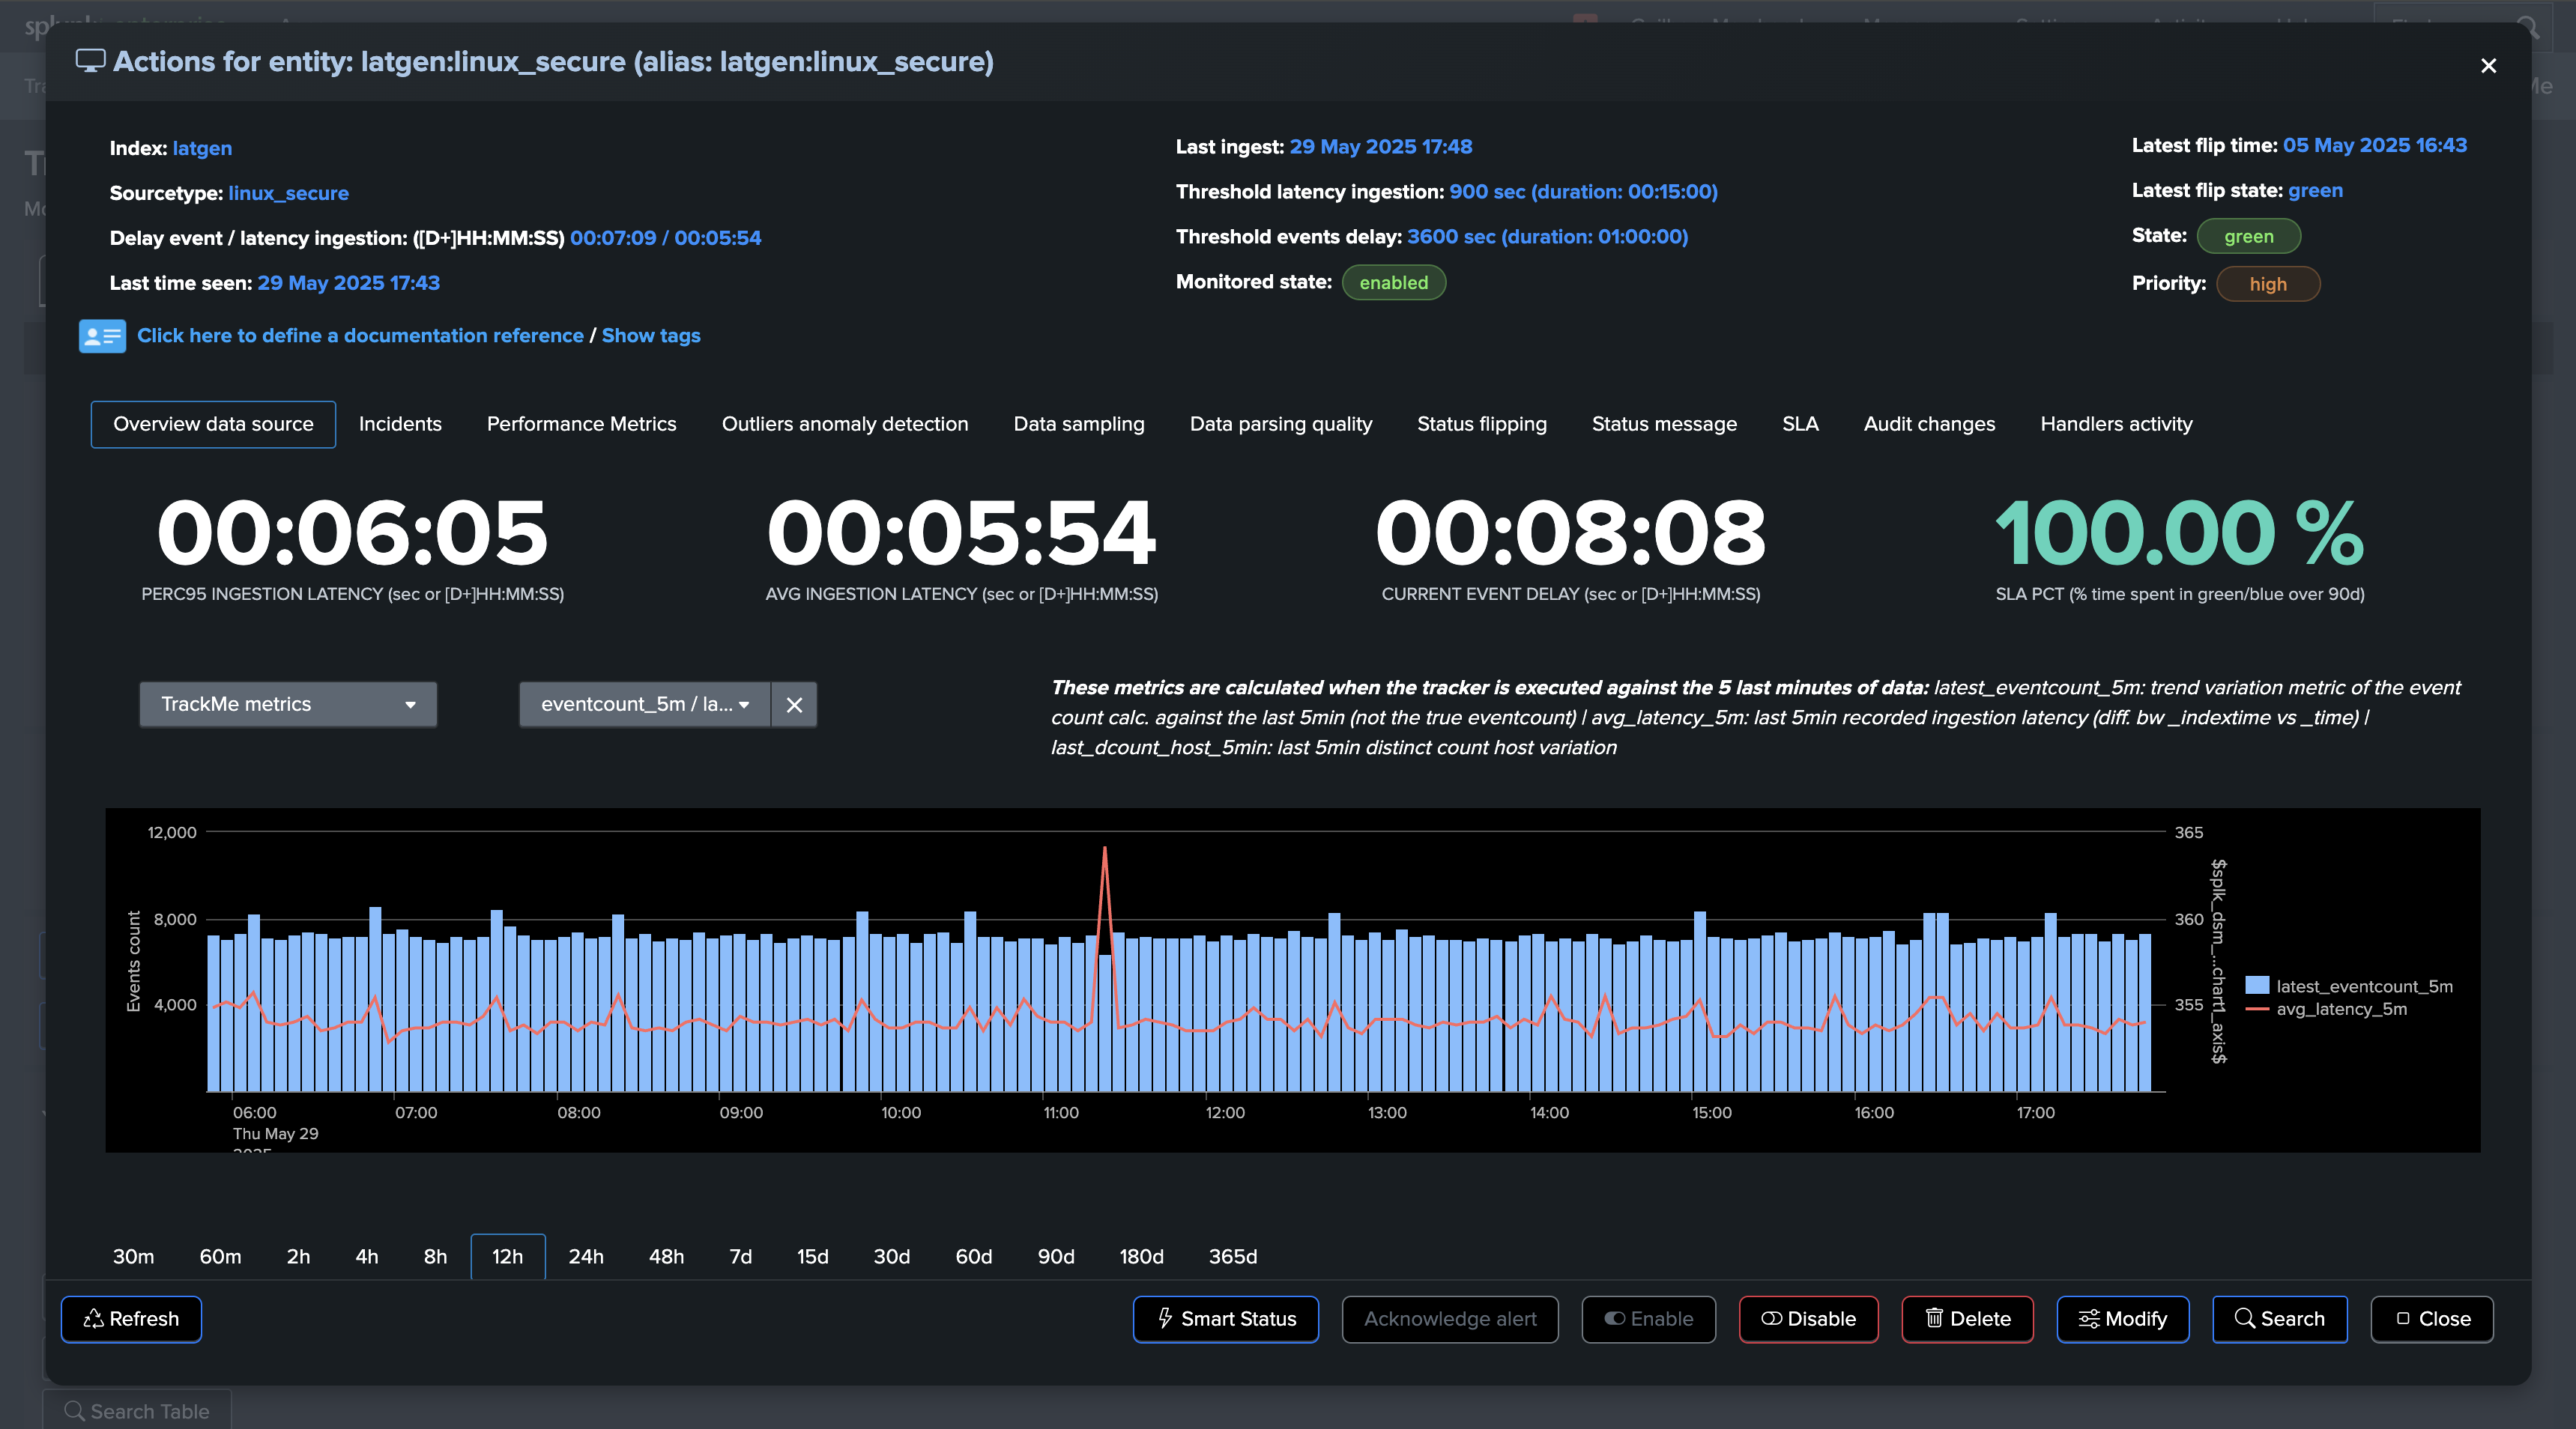Click the latency spike on the chart
2576x1429 pixels.
[1104, 852]
